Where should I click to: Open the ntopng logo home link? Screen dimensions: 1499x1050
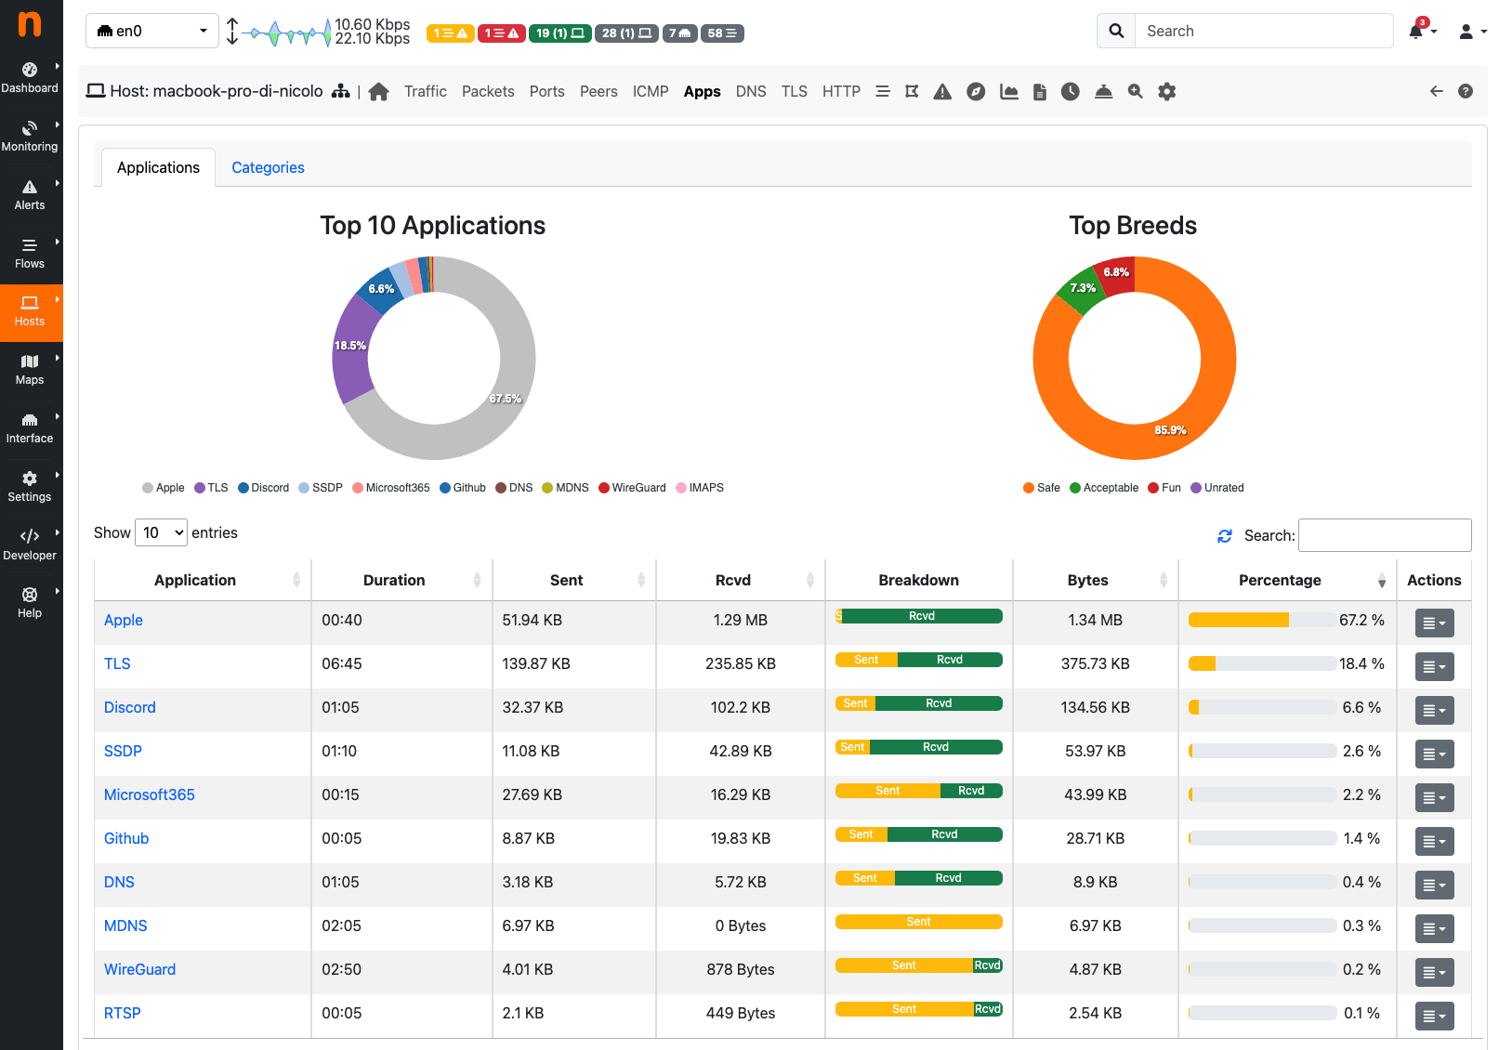coord(30,24)
